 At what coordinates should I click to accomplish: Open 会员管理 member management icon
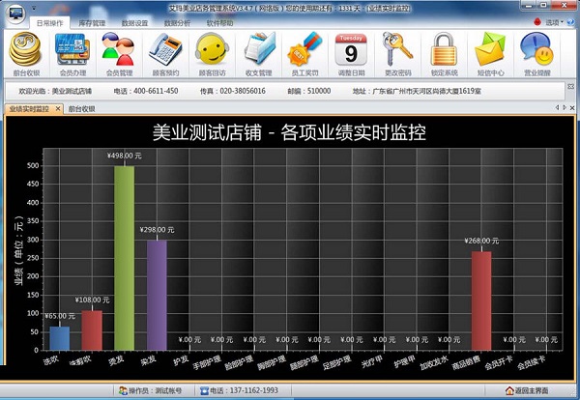pos(118,49)
